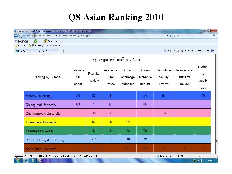Click the International faculty review column header
The width and height of the screenshot is (232, 174).
[164, 77]
